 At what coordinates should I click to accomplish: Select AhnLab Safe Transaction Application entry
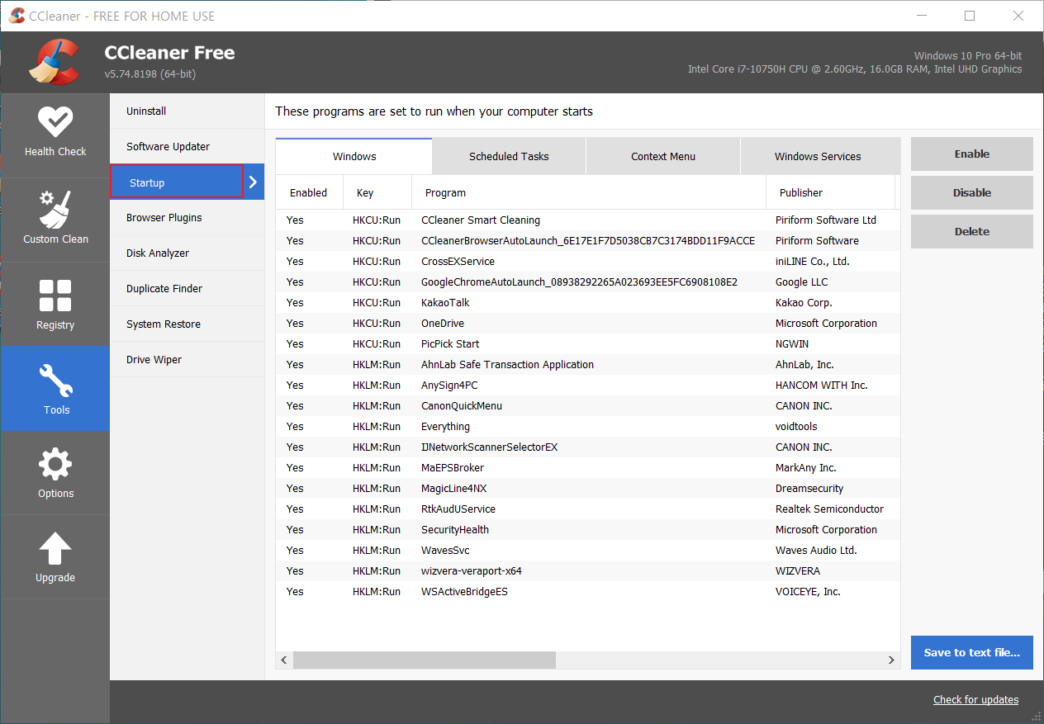(x=588, y=365)
